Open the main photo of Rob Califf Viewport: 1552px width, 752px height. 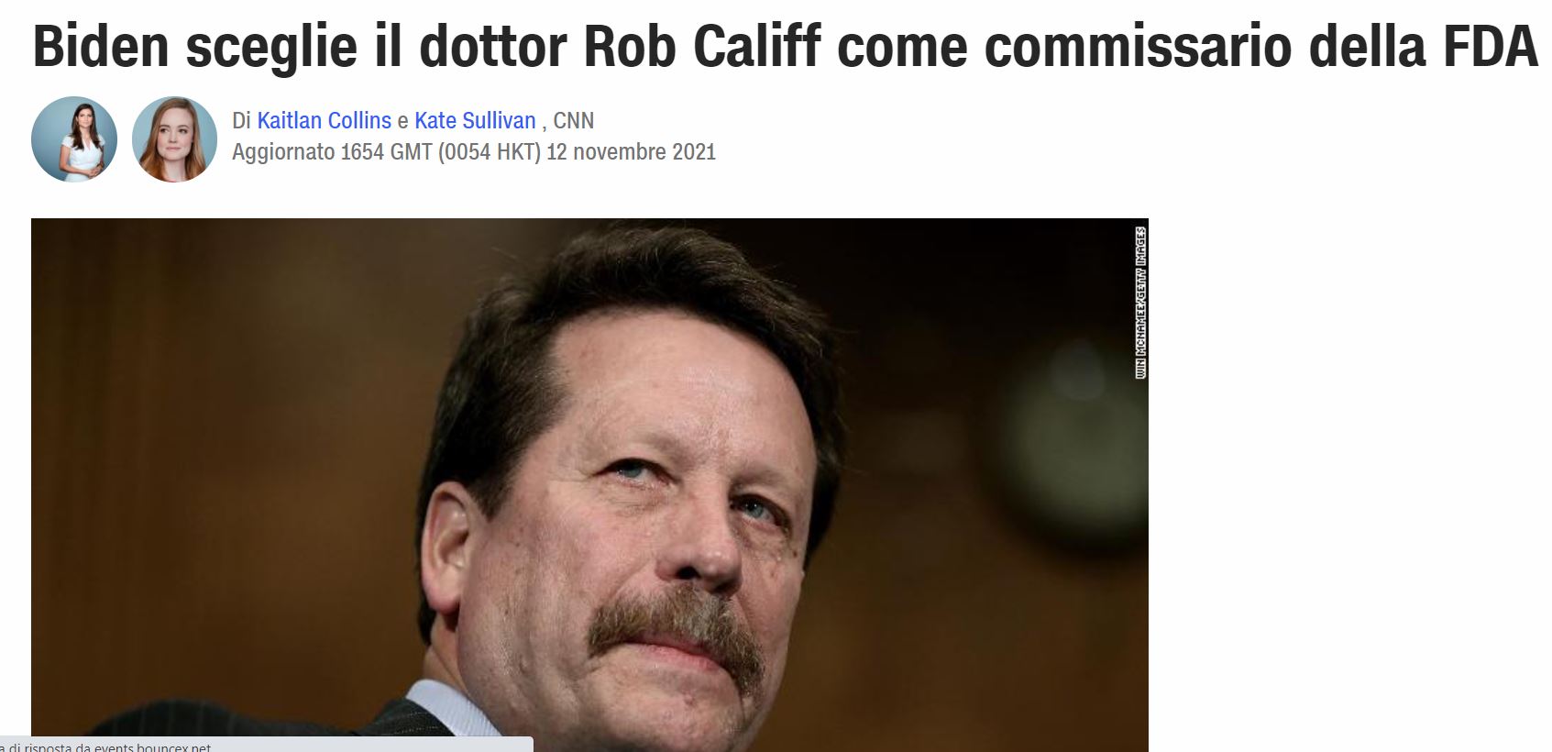tap(589, 485)
